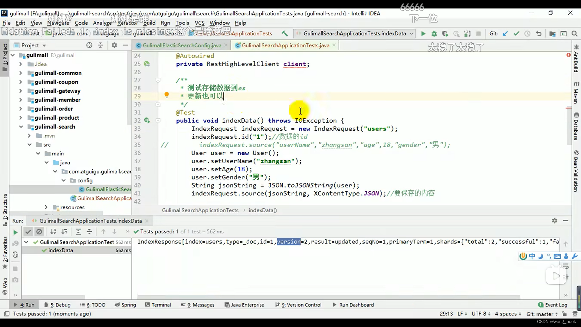Change UTF-8 file encoding in status bar
This screenshot has height=327, width=581.
tap(481, 314)
